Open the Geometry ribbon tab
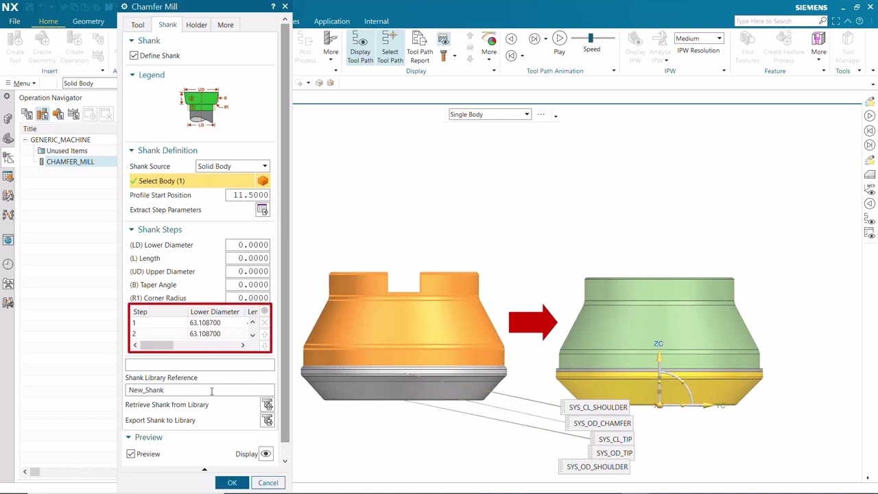This screenshot has height=494, width=878. [x=88, y=21]
